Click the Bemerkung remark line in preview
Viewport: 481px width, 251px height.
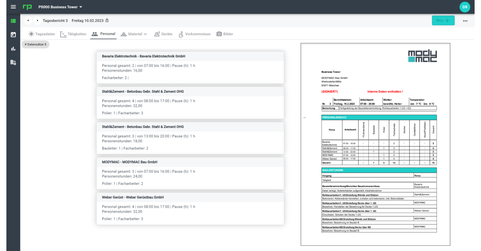[379, 108]
